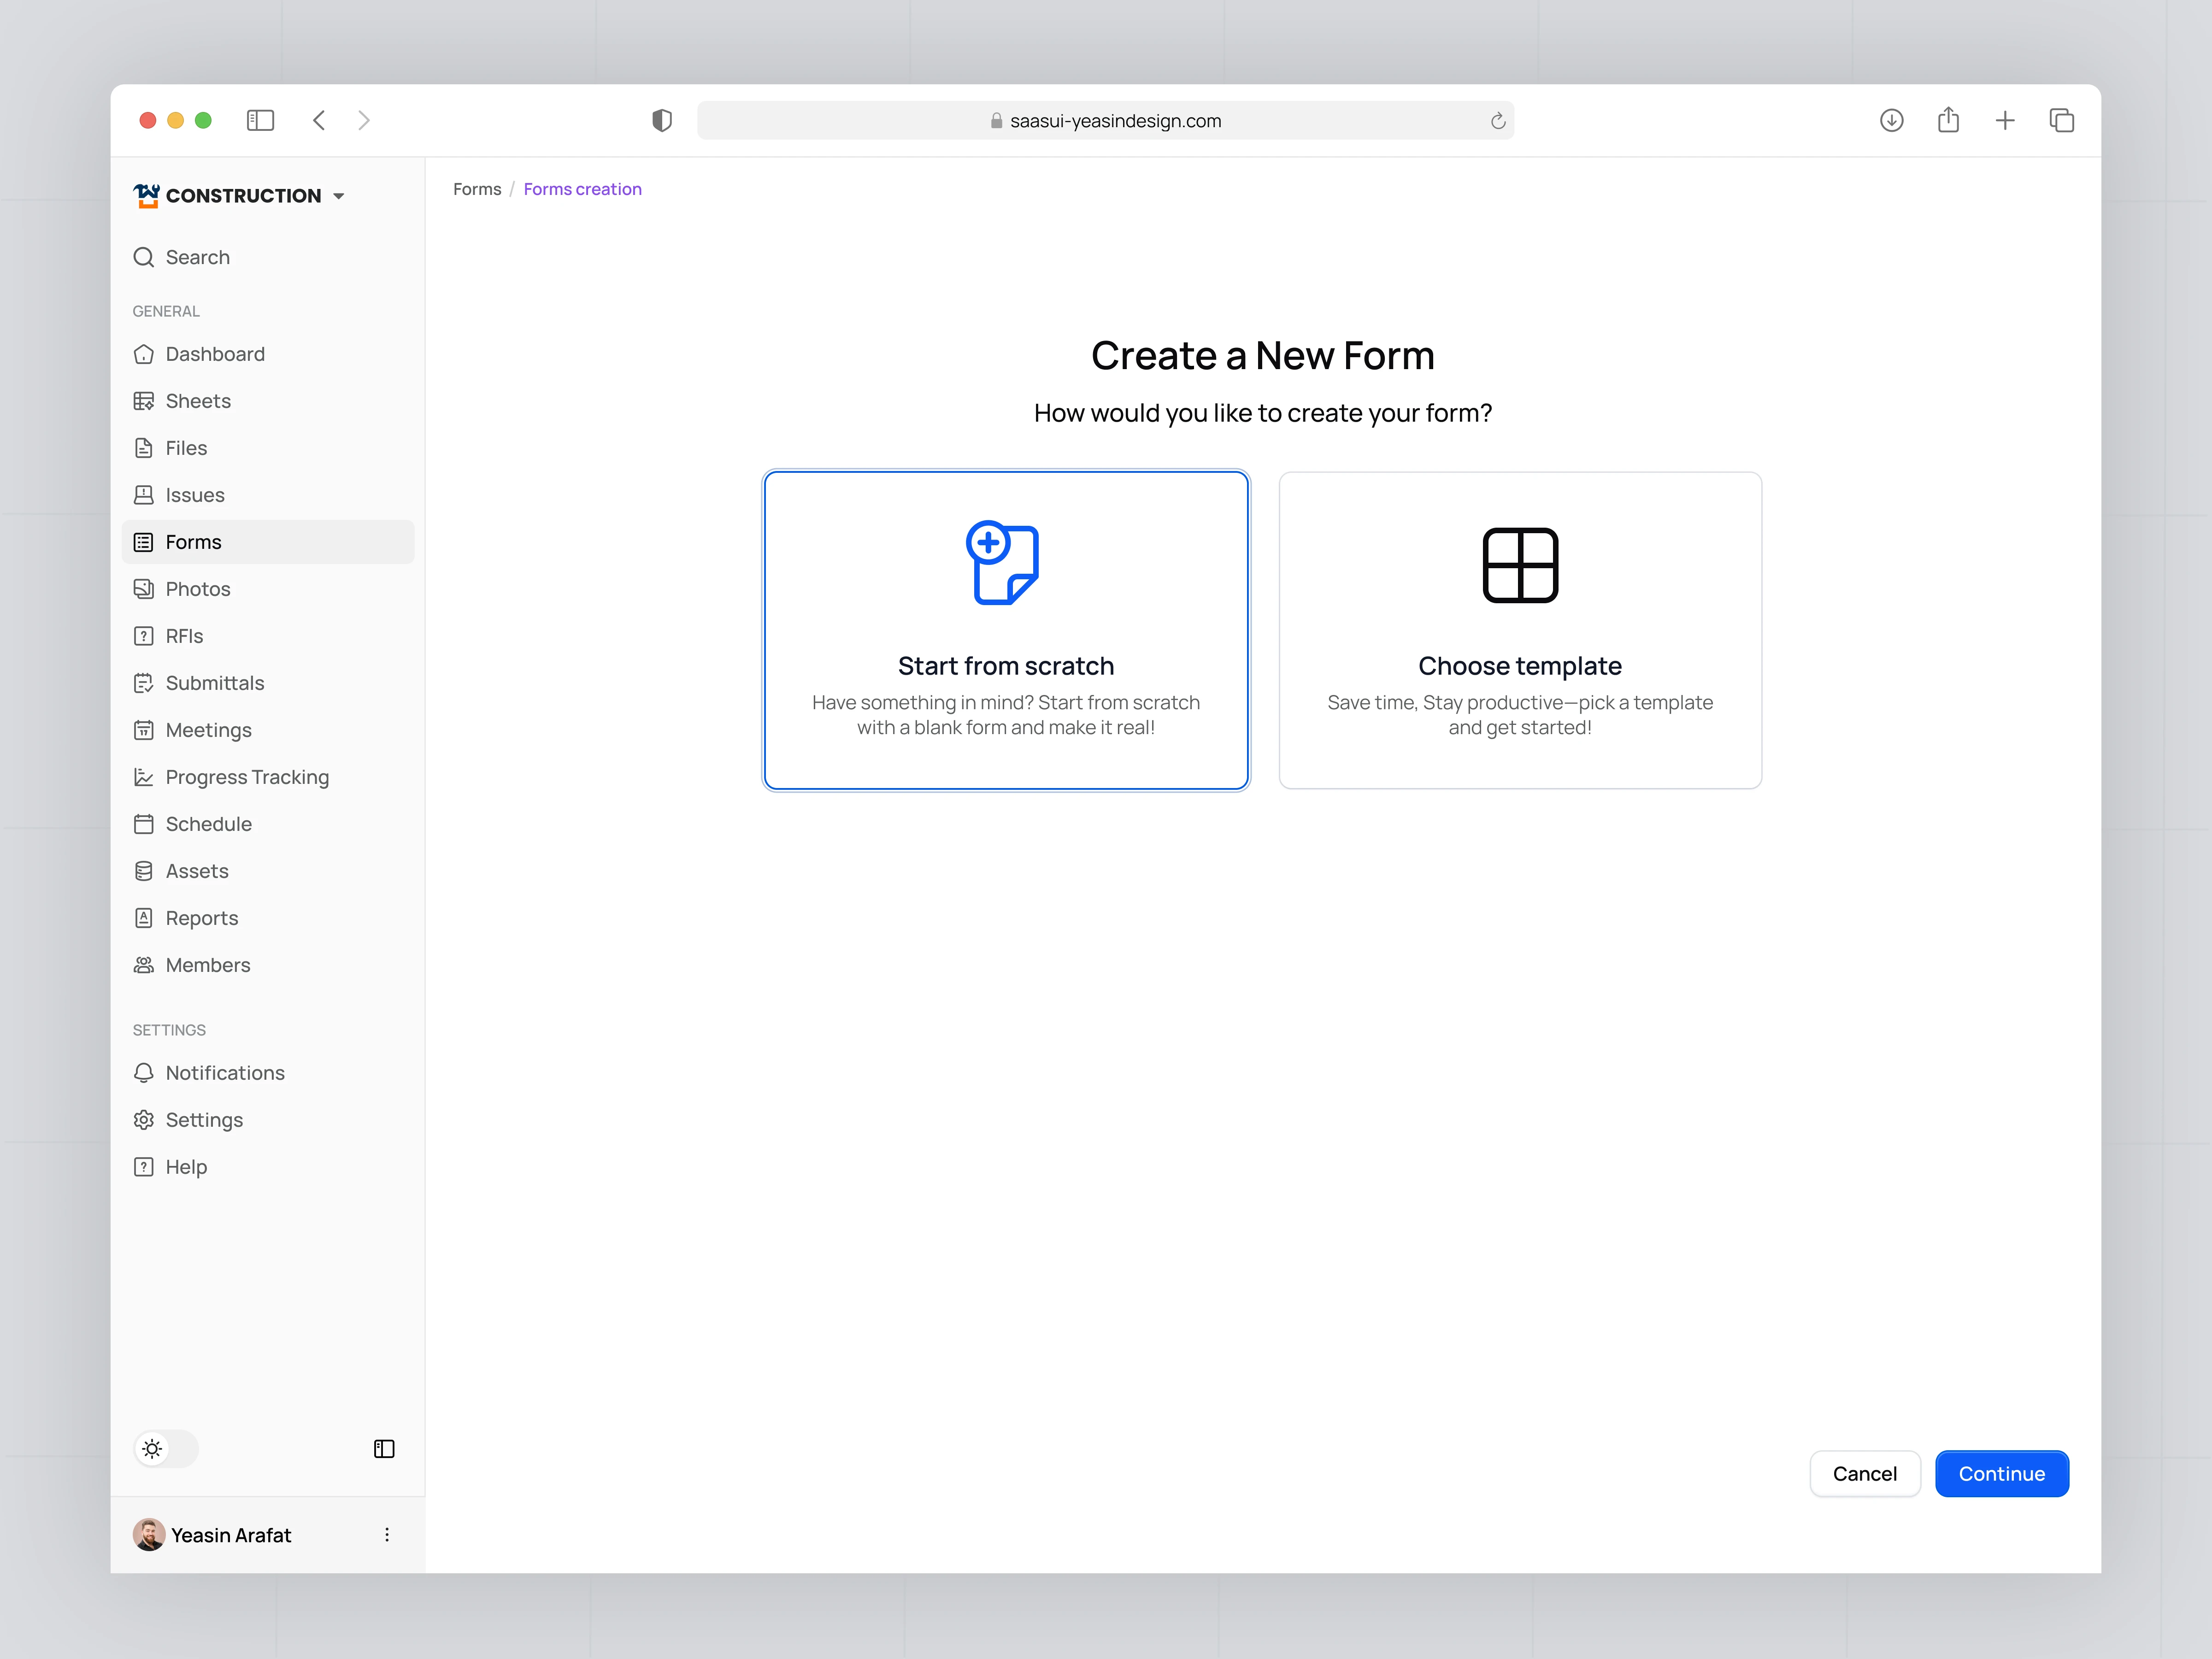The height and width of the screenshot is (1659, 2212).
Task: Click the Forms breadcrumb link
Action: [477, 189]
